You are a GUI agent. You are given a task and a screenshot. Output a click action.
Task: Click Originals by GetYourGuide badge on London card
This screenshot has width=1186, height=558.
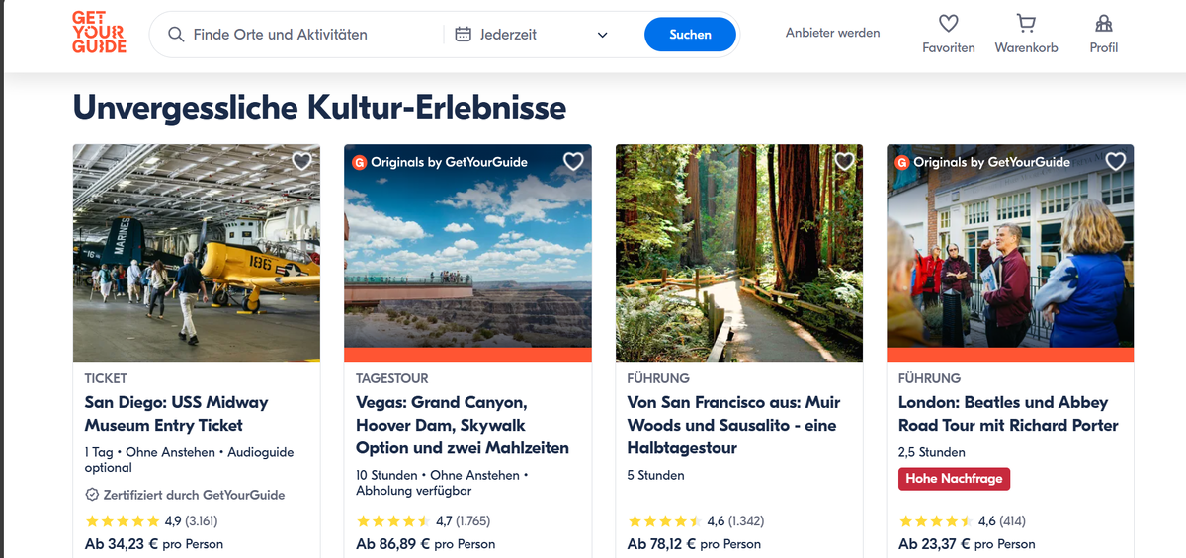tap(982, 162)
